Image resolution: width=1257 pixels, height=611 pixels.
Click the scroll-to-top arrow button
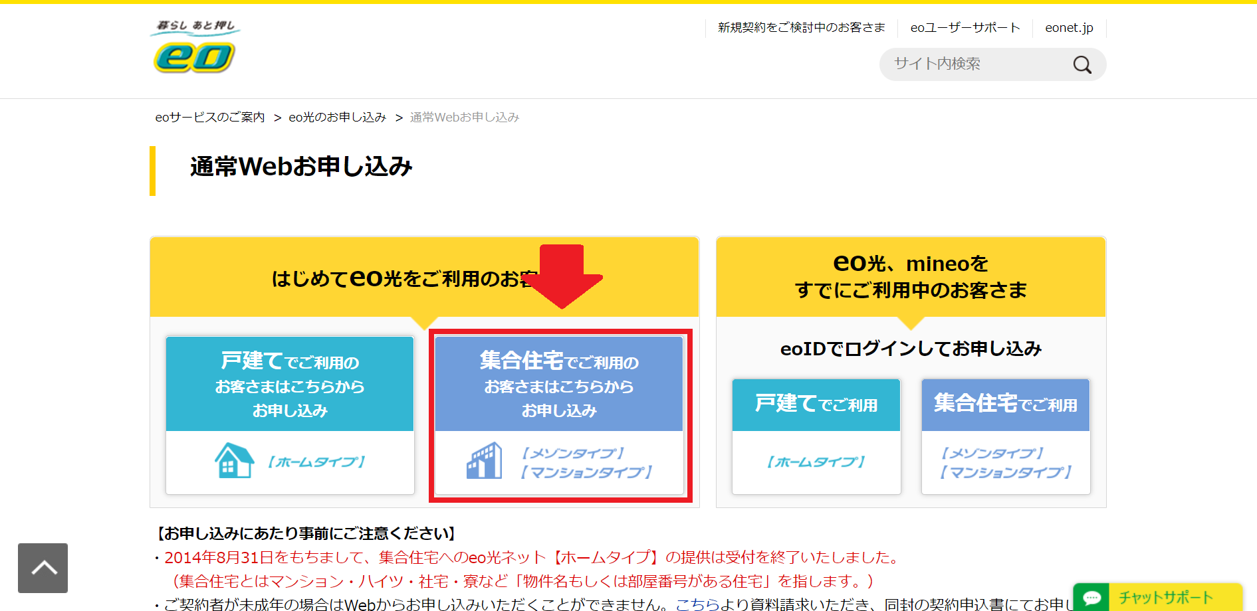point(43,568)
